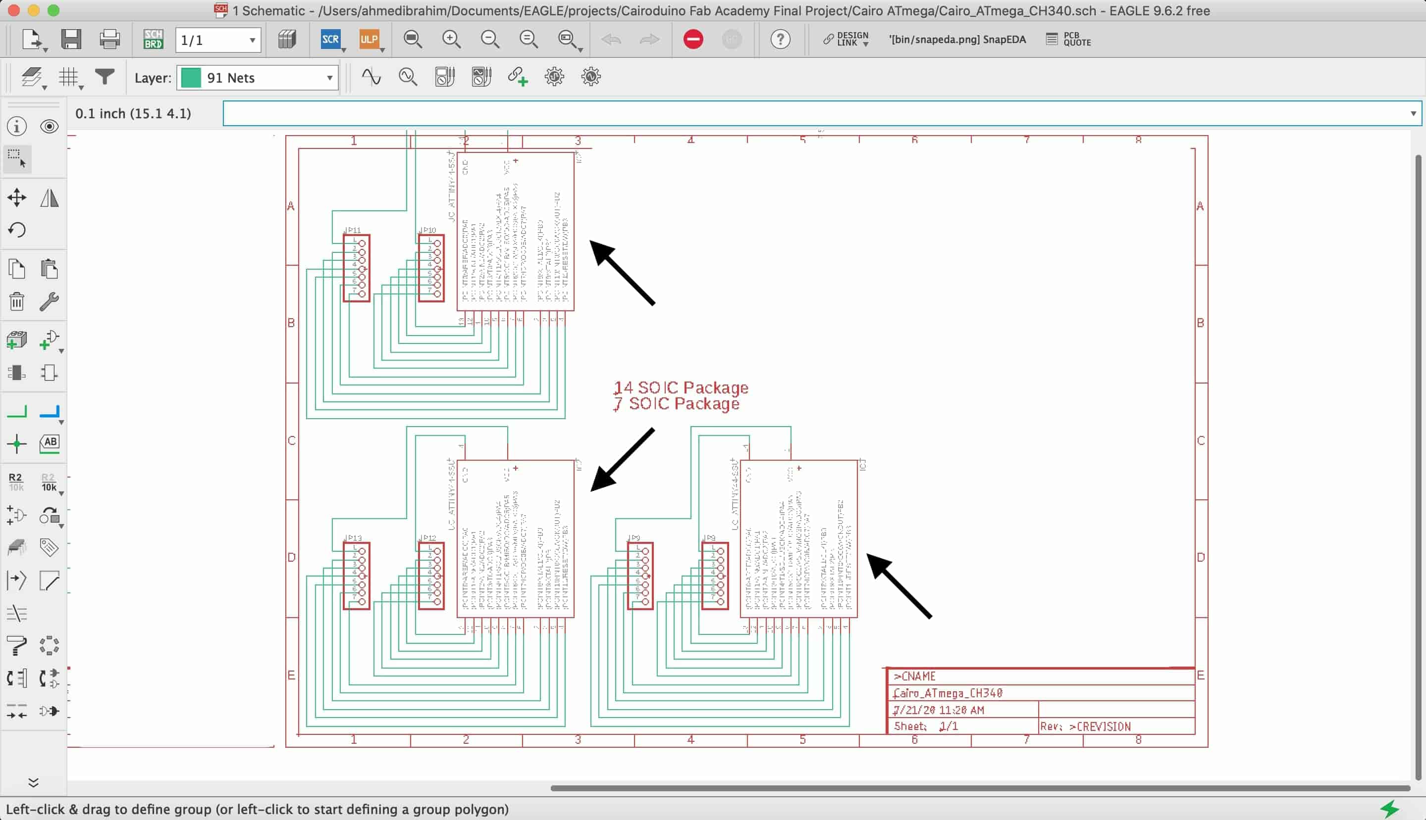
Task: Select the Junction tool
Action: (17, 444)
